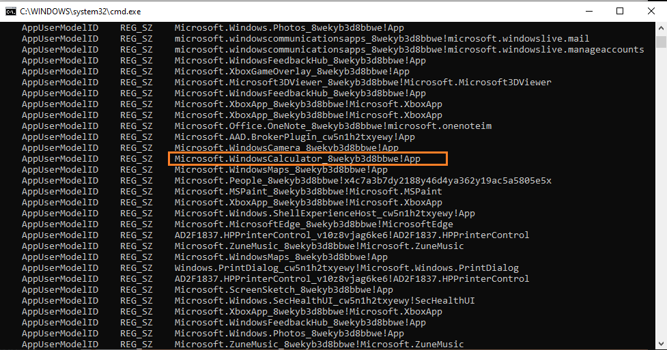Click REG_SZ in the ScreenSketch row
Viewport: 667px width, 350px height.
coord(136,290)
